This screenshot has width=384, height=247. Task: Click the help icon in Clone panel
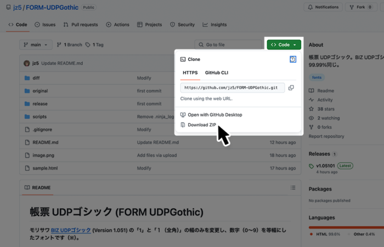(x=292, y=59)
